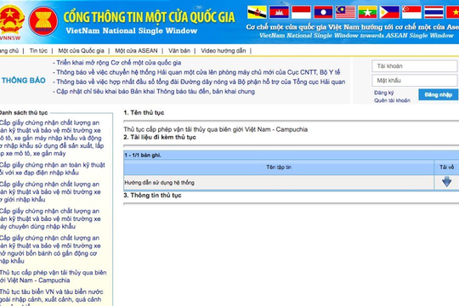Select the Brunei flag icon
Screen dimensions: 459x306
(257, 12)
